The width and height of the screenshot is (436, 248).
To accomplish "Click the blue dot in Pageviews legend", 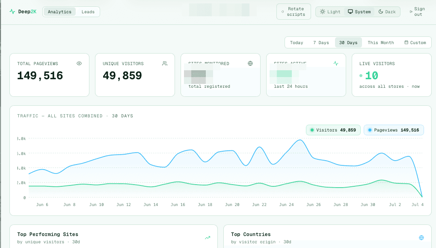I will click(370, 130).
